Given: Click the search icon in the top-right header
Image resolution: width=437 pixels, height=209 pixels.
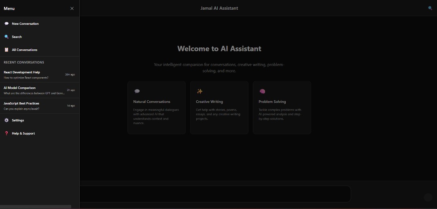Looking at the screenshot, I should pos(430,8).
